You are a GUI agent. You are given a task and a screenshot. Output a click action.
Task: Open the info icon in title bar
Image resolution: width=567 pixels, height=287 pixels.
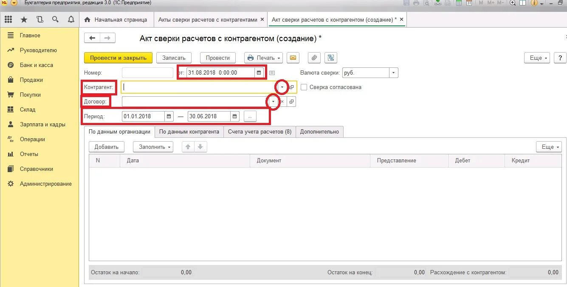533,3
